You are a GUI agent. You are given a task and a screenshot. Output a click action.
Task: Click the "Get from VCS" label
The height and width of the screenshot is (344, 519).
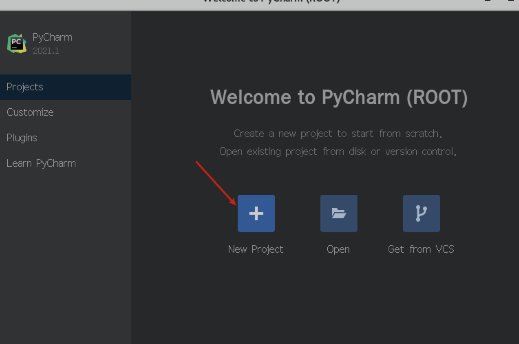click(421, 249)
